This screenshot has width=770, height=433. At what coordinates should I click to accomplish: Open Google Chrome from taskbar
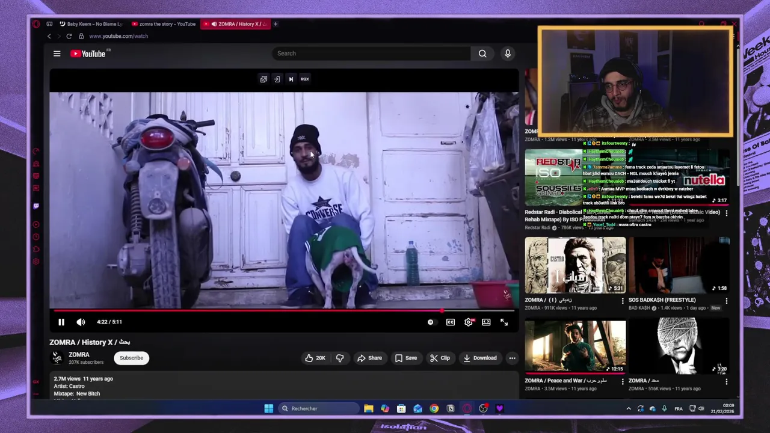(x=434, y=409)
